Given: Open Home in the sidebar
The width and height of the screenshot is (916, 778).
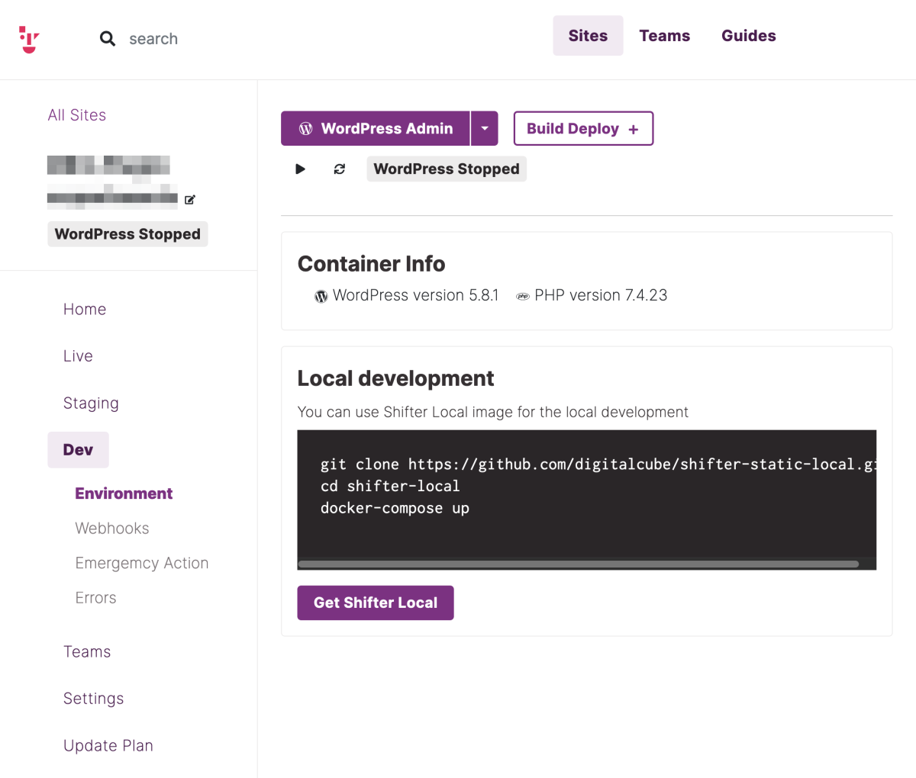Looking at the screenshot, I should click(x=85, y=309).
